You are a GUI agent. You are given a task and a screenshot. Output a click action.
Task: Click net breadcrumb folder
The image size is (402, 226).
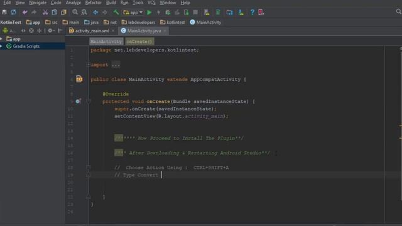110,23
